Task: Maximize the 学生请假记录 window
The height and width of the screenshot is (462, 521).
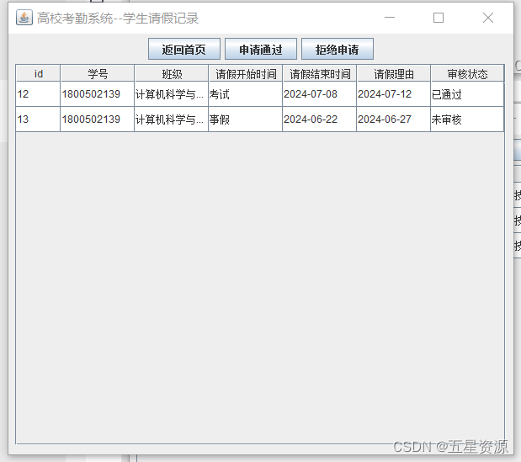Action: click(x=439, y=18)
